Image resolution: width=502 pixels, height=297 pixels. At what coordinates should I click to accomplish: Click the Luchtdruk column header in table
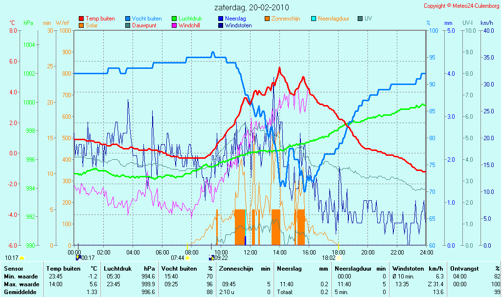(115, 269)
